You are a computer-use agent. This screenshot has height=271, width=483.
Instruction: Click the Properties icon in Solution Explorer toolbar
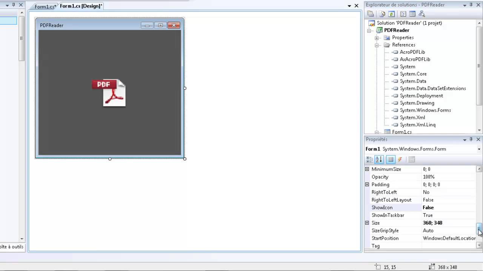coord(371,14)
